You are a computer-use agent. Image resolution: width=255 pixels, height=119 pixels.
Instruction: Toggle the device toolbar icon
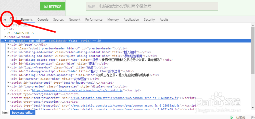(11, 19)
